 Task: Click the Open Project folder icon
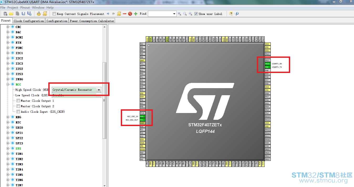[x=11, y=14]
